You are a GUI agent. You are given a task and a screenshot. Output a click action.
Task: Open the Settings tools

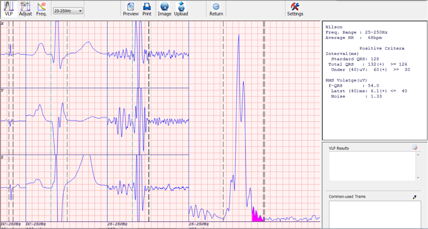tap(295, 9)
